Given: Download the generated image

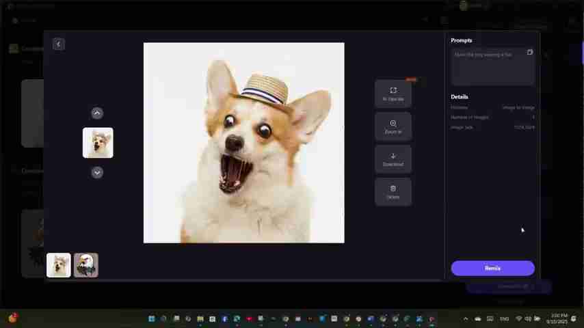Looking at the screenshot, I should click(x=393, y=159).
